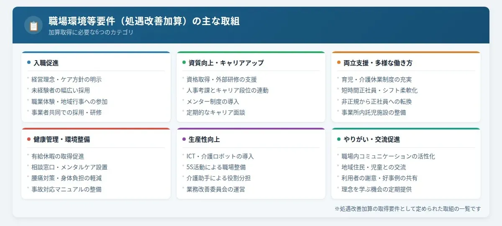Click the subtitle 加算取得に必要な6つのカテゴリ
This screenshot has width=502, height=226.
[91, 32]
